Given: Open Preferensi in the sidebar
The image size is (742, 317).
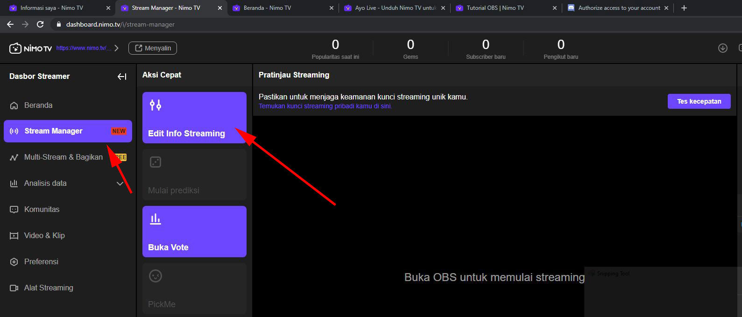Looking at the screenshot, I should 68,262.
